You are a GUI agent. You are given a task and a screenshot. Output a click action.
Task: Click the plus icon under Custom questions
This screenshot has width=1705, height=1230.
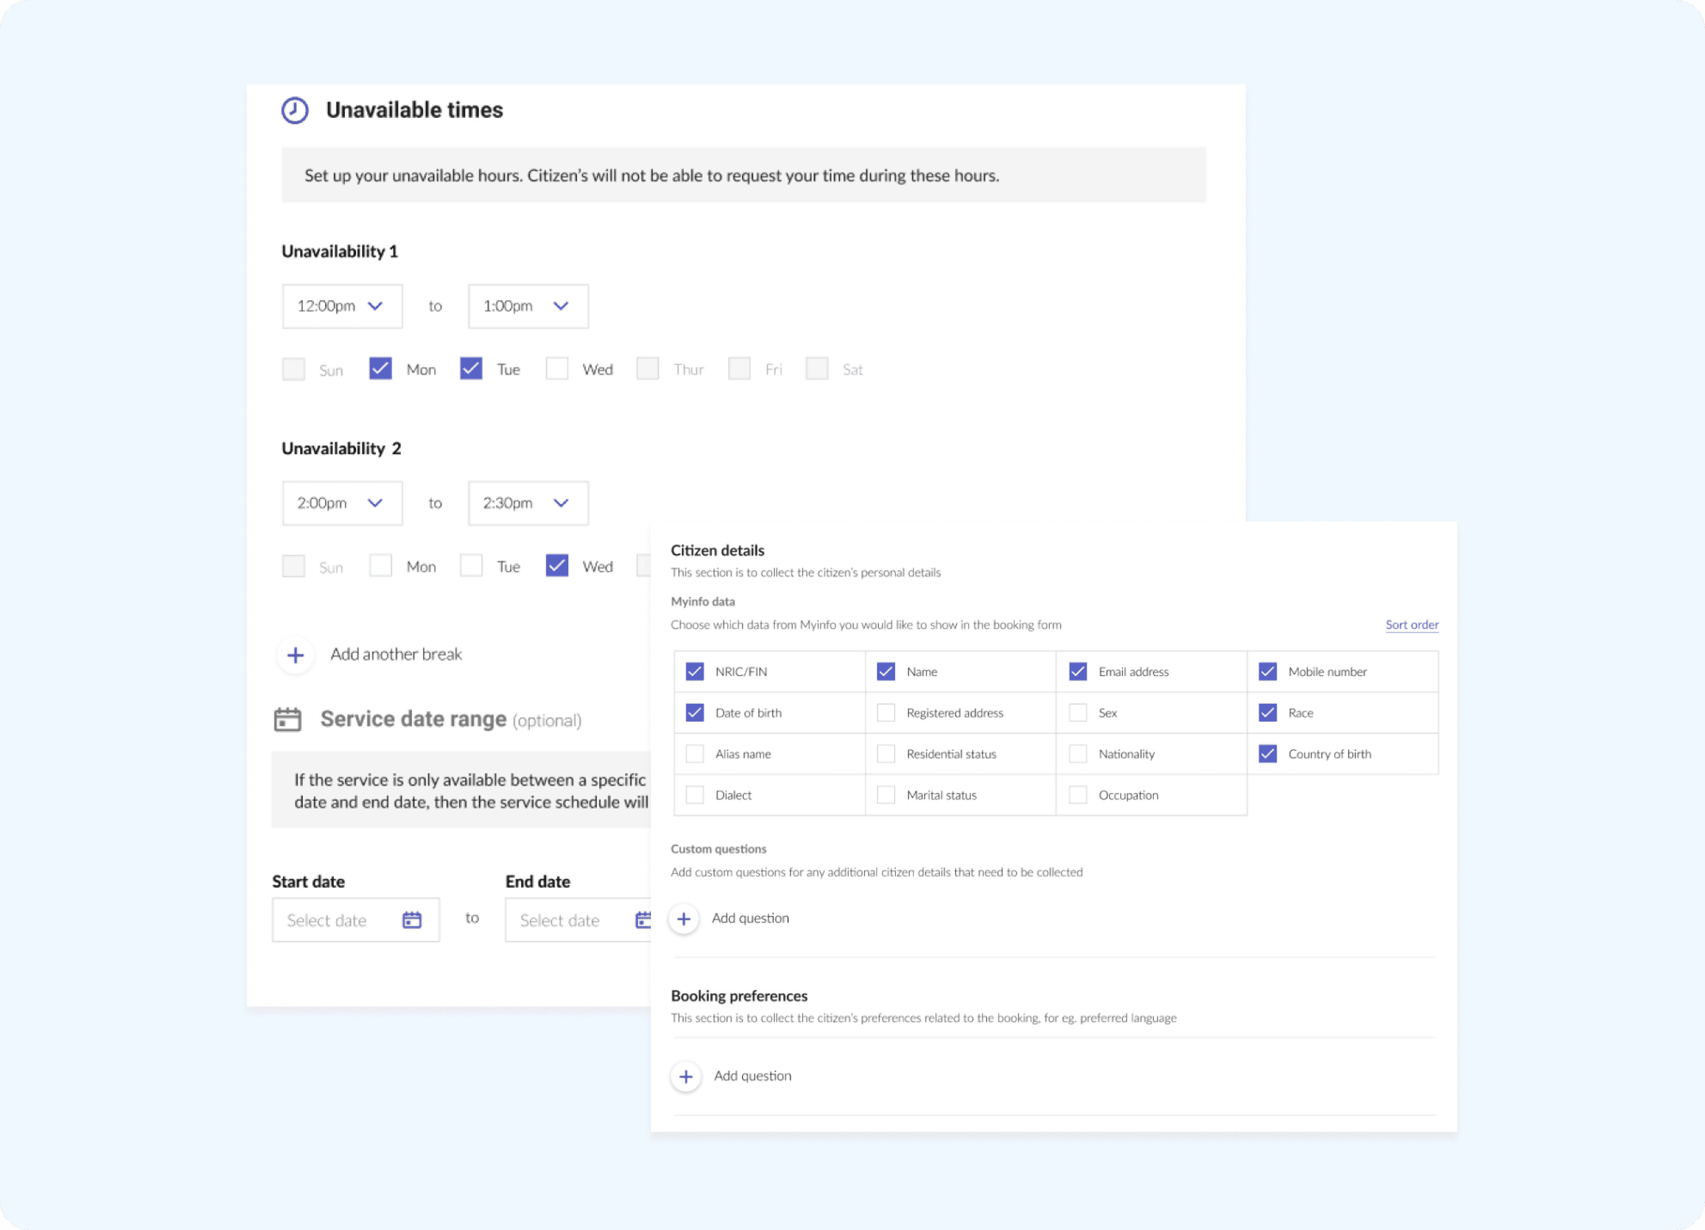684,919
